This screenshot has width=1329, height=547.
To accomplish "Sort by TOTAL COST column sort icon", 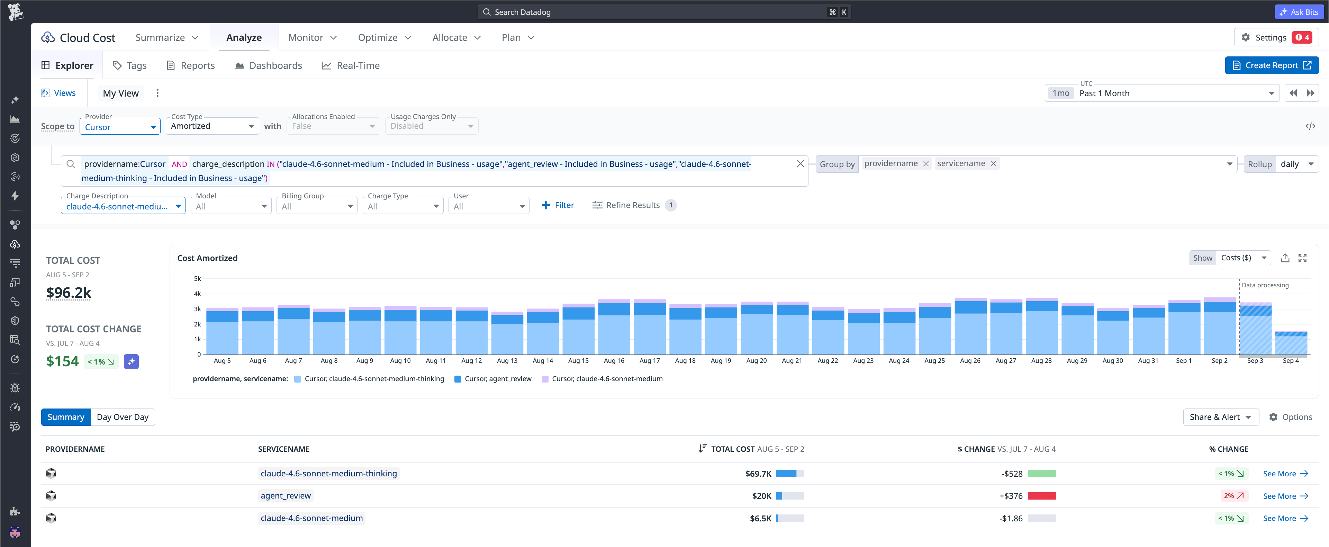I will [702, 448].
